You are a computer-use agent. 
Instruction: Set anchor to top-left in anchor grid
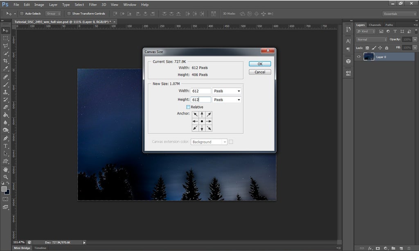(195, 114)
